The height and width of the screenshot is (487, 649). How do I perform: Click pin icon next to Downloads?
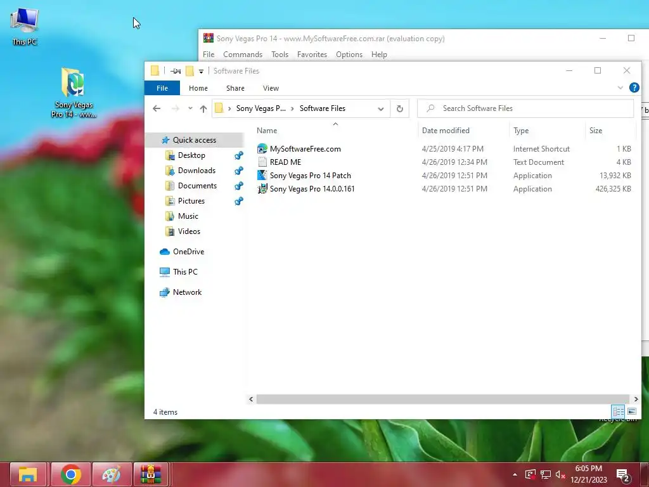(x=239, y=171)
